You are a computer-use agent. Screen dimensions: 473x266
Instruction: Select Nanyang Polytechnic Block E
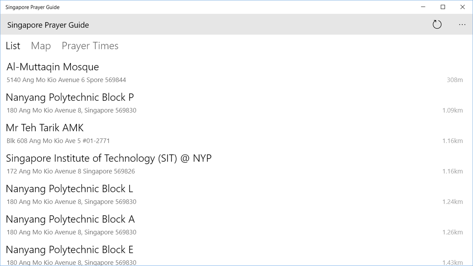pos(70,250)
